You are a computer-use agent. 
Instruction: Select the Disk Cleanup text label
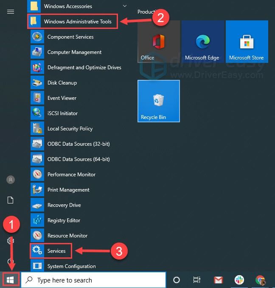tap(62, 83)
